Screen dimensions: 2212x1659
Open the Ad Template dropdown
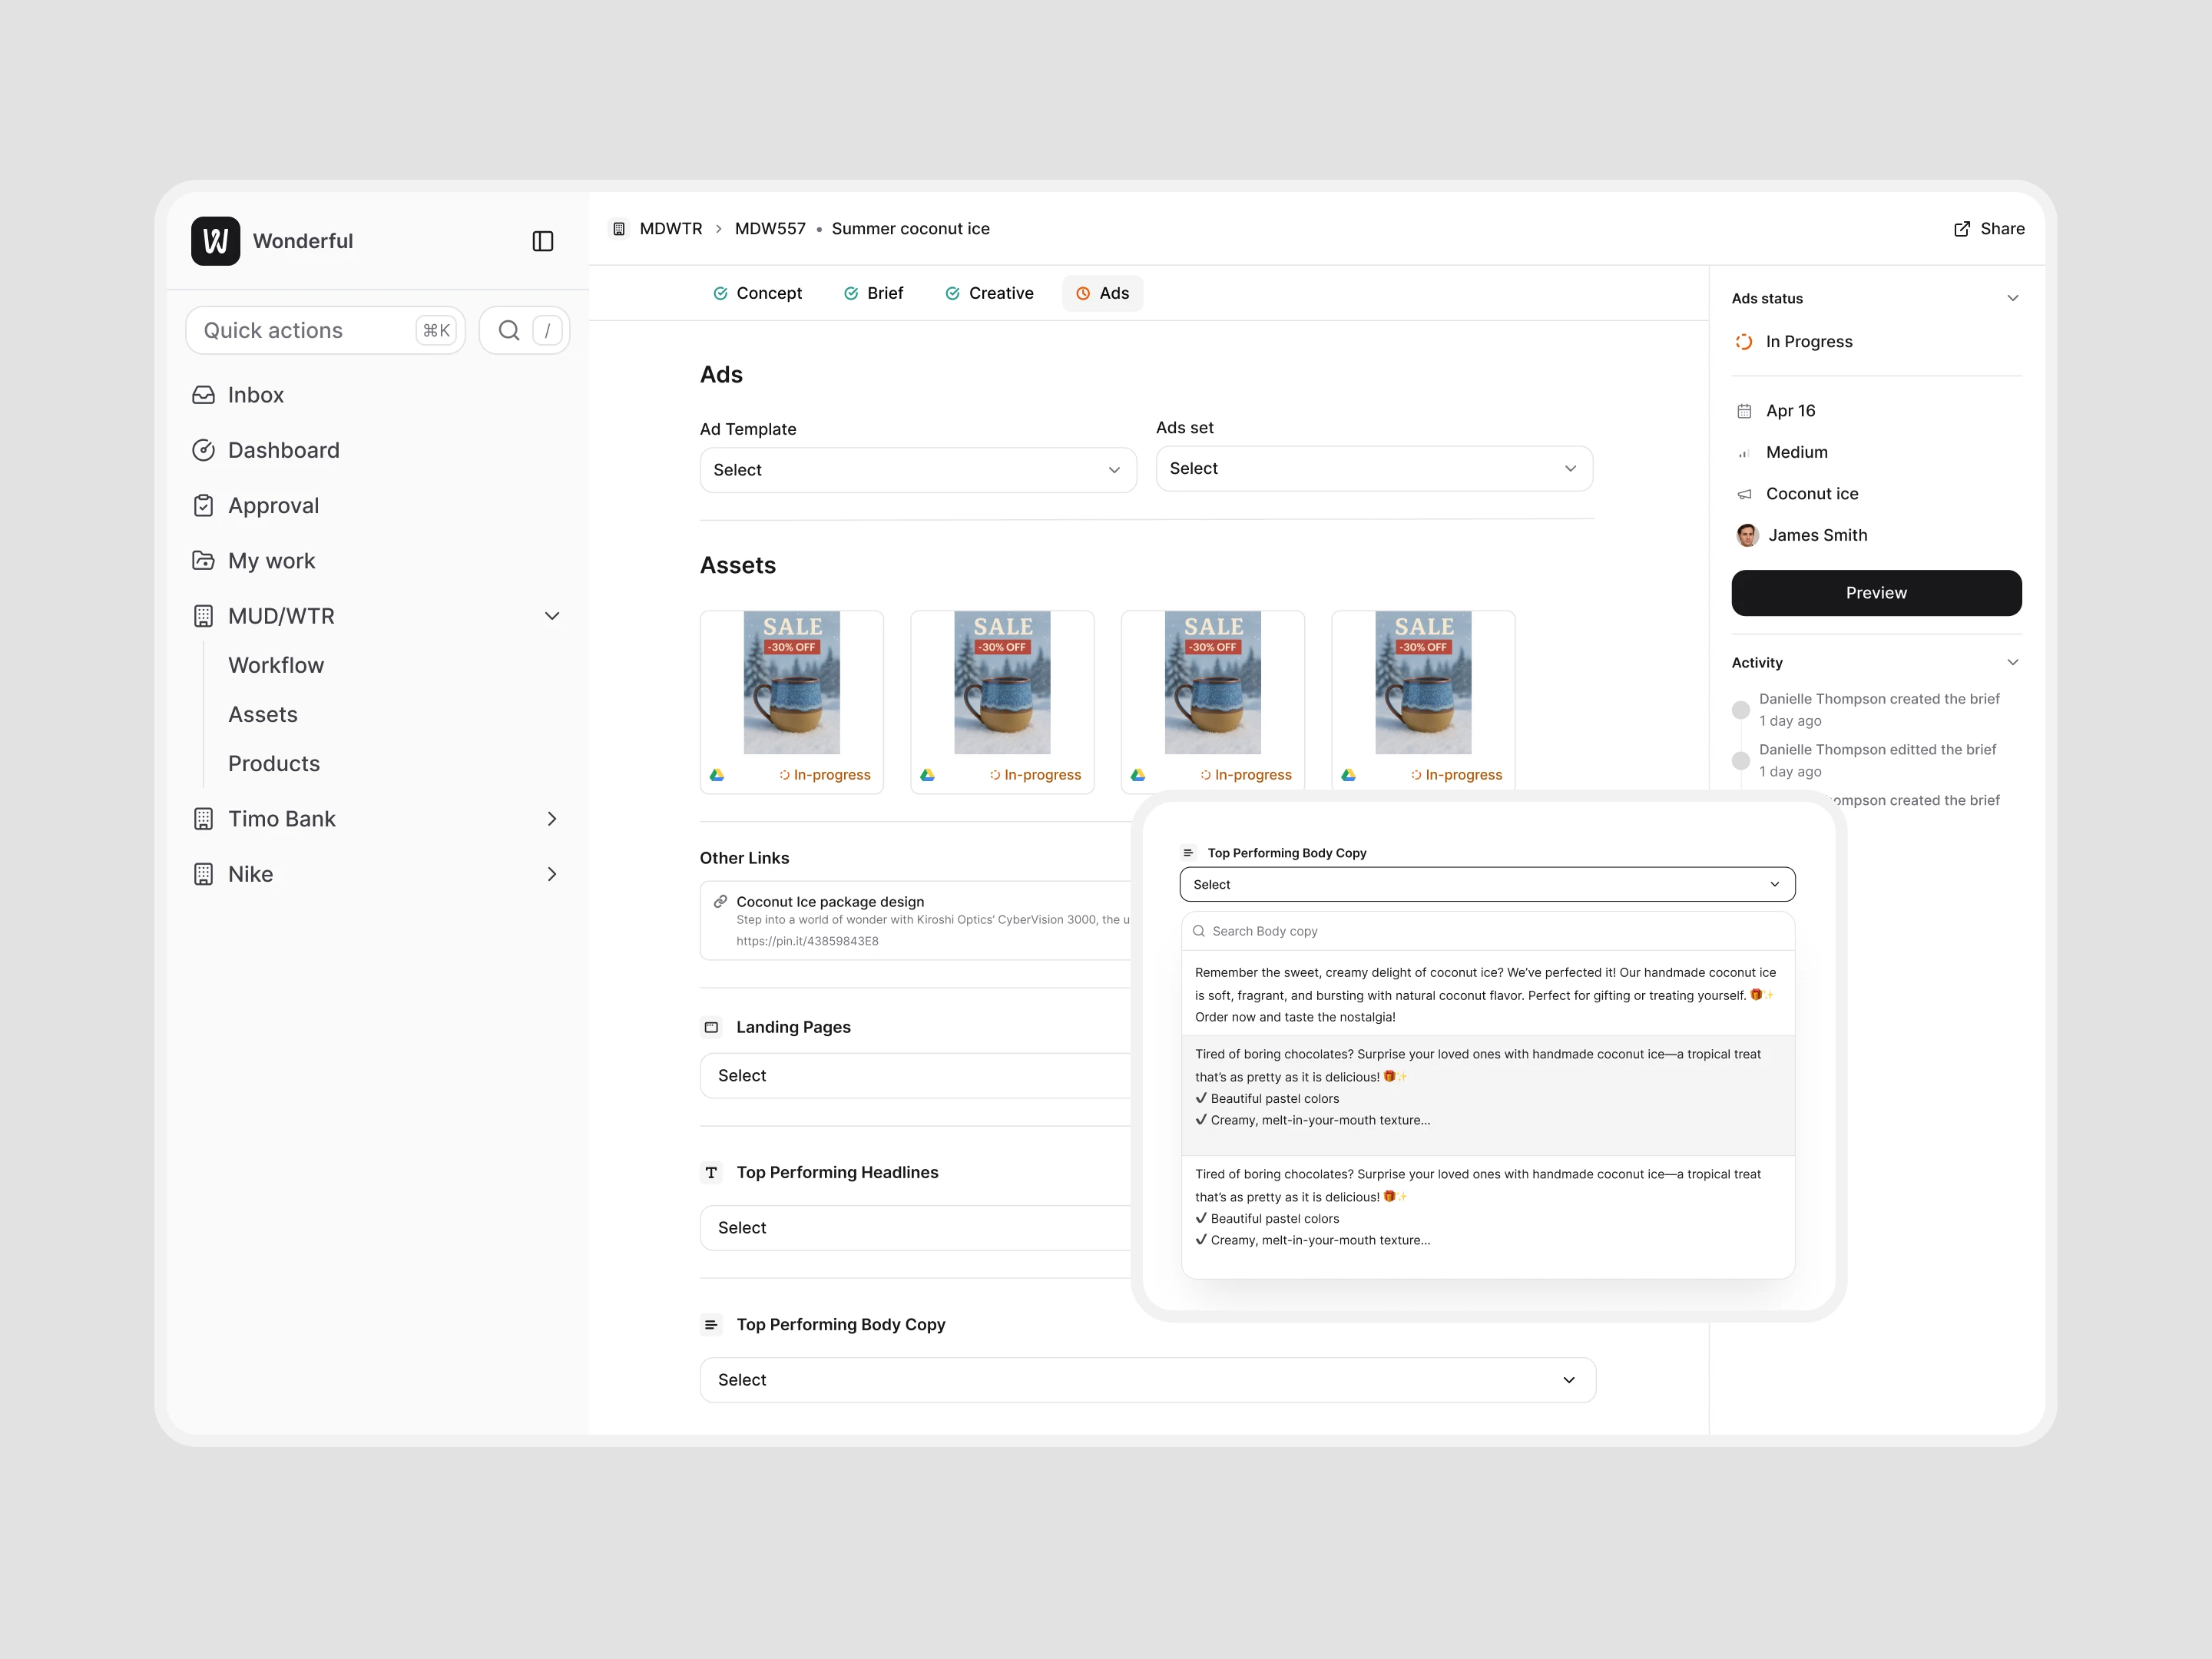pos(917,470)
